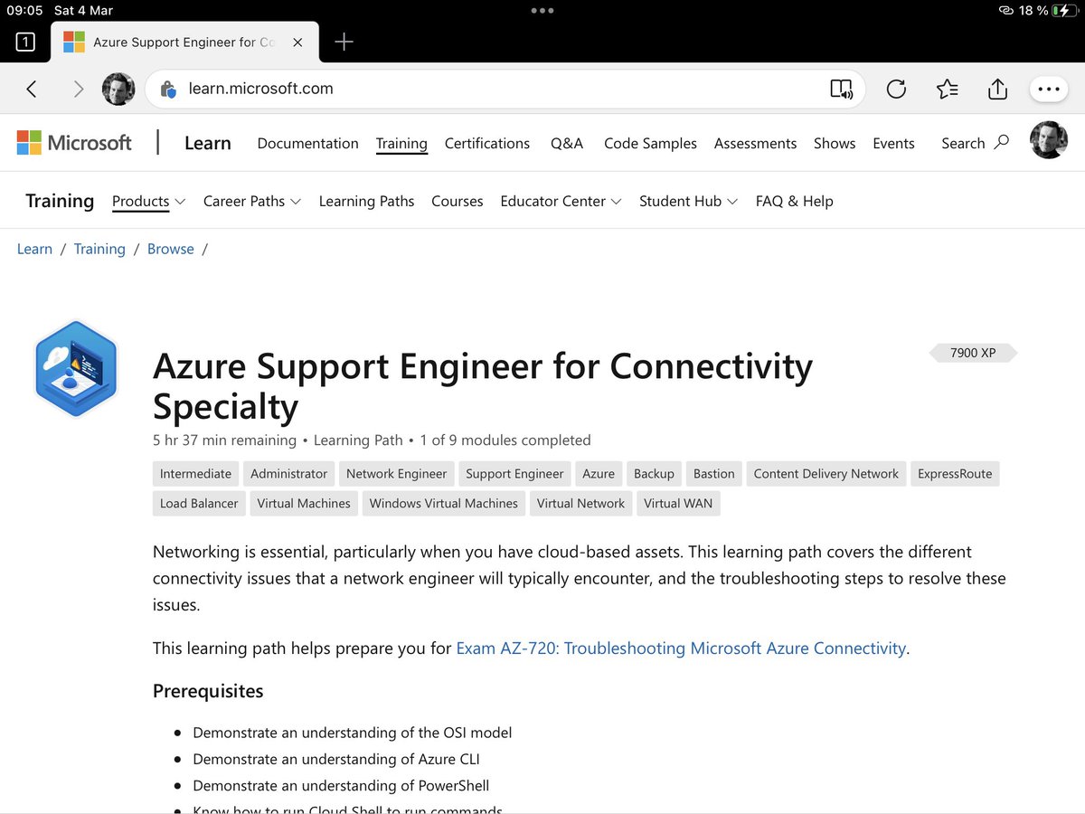Open the tab switcher
This screenshot has width=1085, height=814.
coord(24,42)
